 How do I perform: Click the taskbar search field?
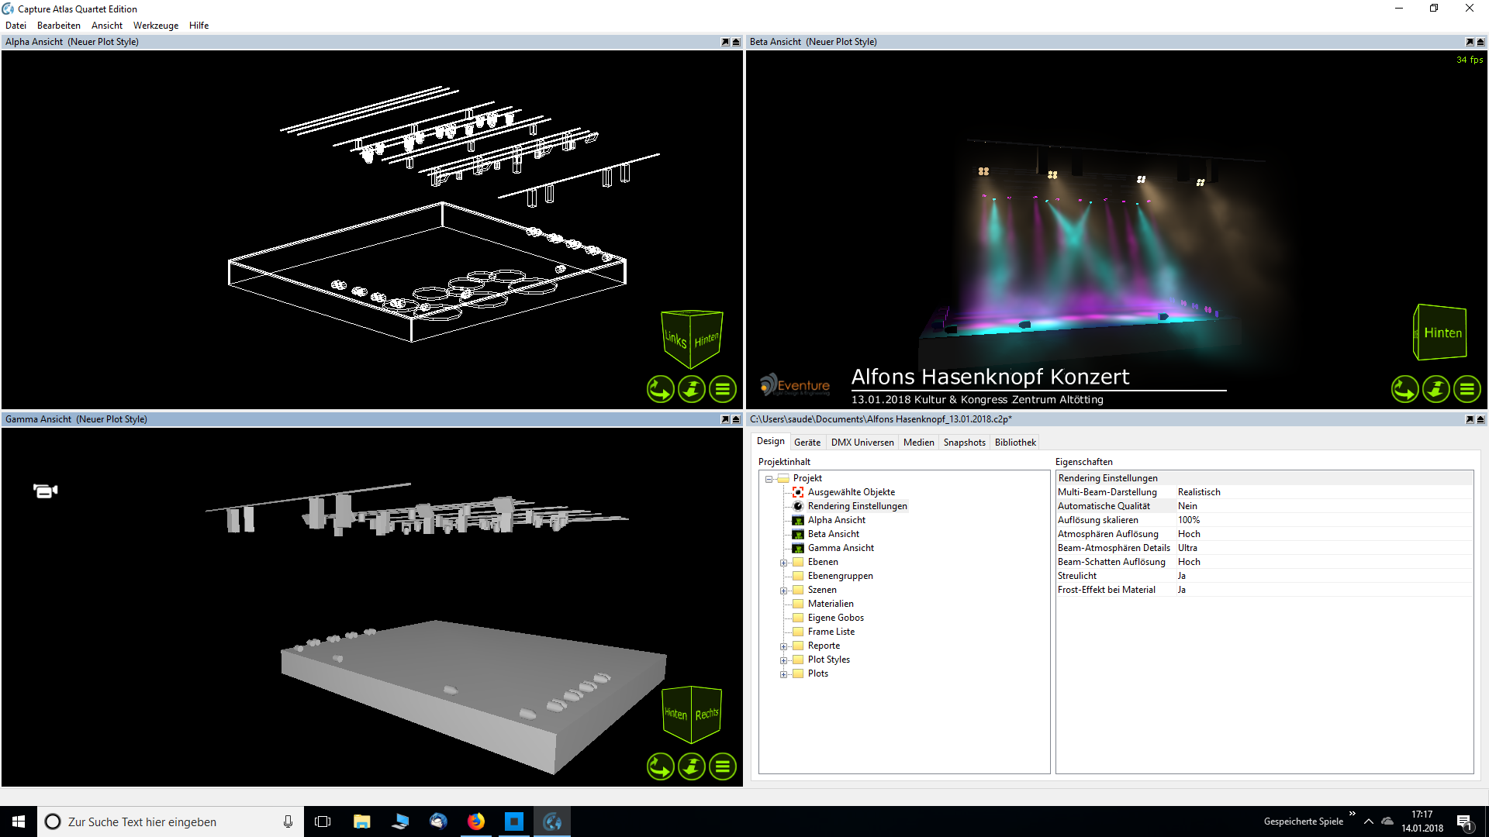pyautogui.click(x=171, y=821)
